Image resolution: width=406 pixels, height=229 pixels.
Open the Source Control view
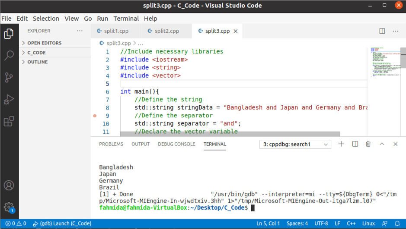click(9, 78)
